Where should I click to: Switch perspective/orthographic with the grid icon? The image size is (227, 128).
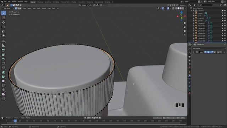pos(184,35)
